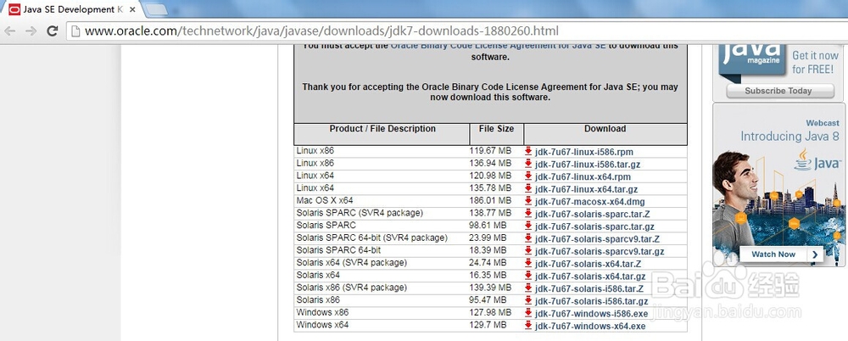
Task: Download jdk-7u67-solaris-i586.tar.gz link
Action: 592,301
